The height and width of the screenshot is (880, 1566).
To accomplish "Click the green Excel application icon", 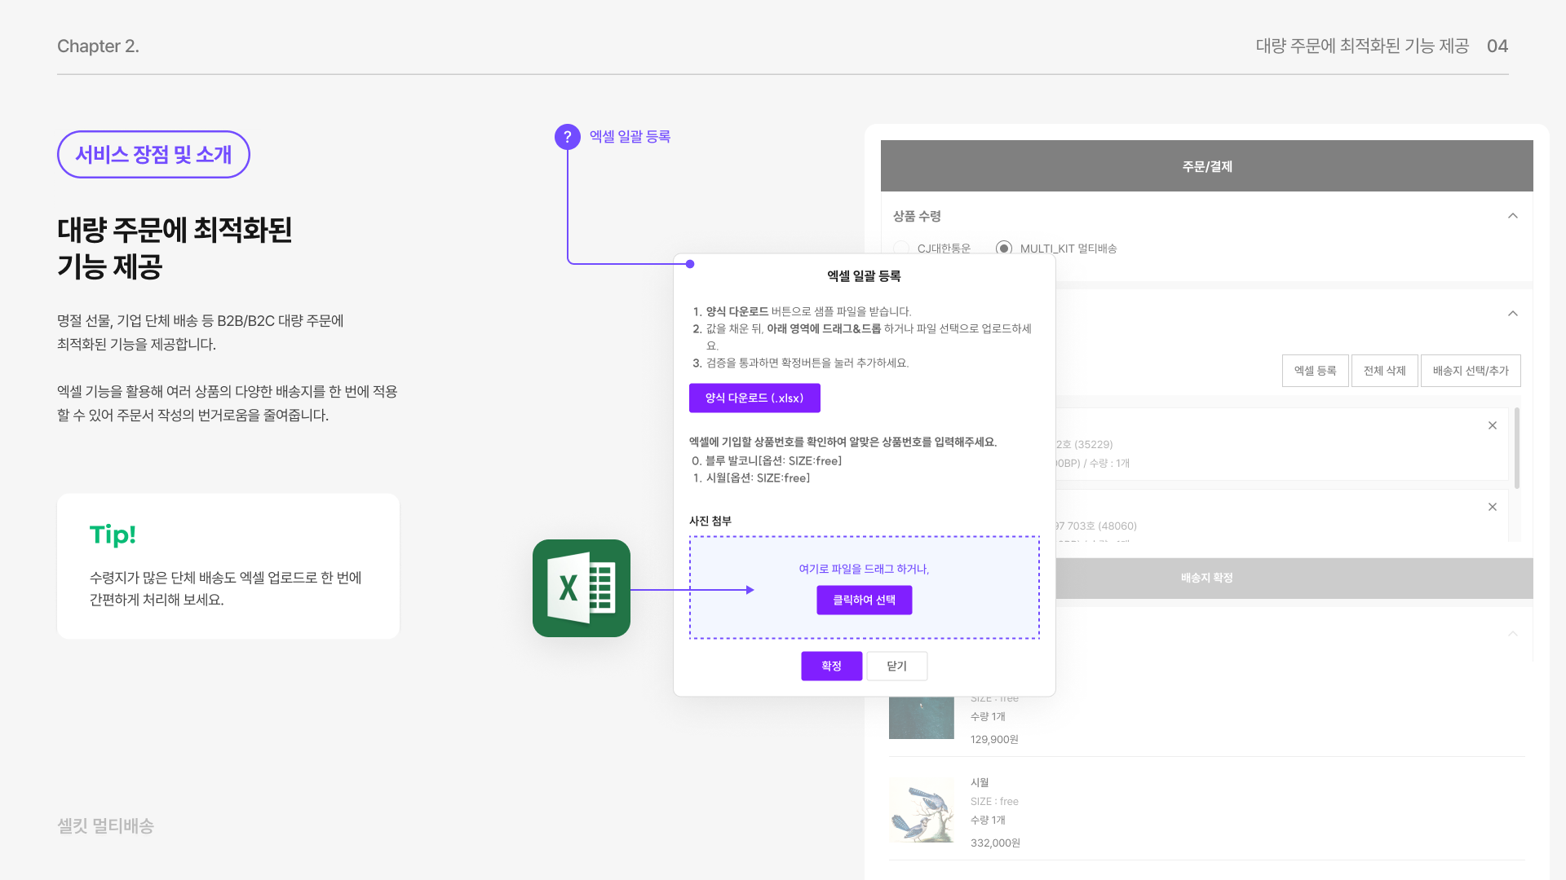I will (581, 588).
